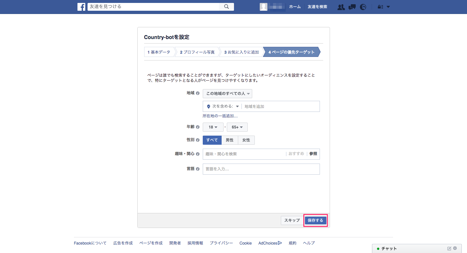The image size is (467, 253).
Task: Select 女性 gender option
Action: (246, 140)
